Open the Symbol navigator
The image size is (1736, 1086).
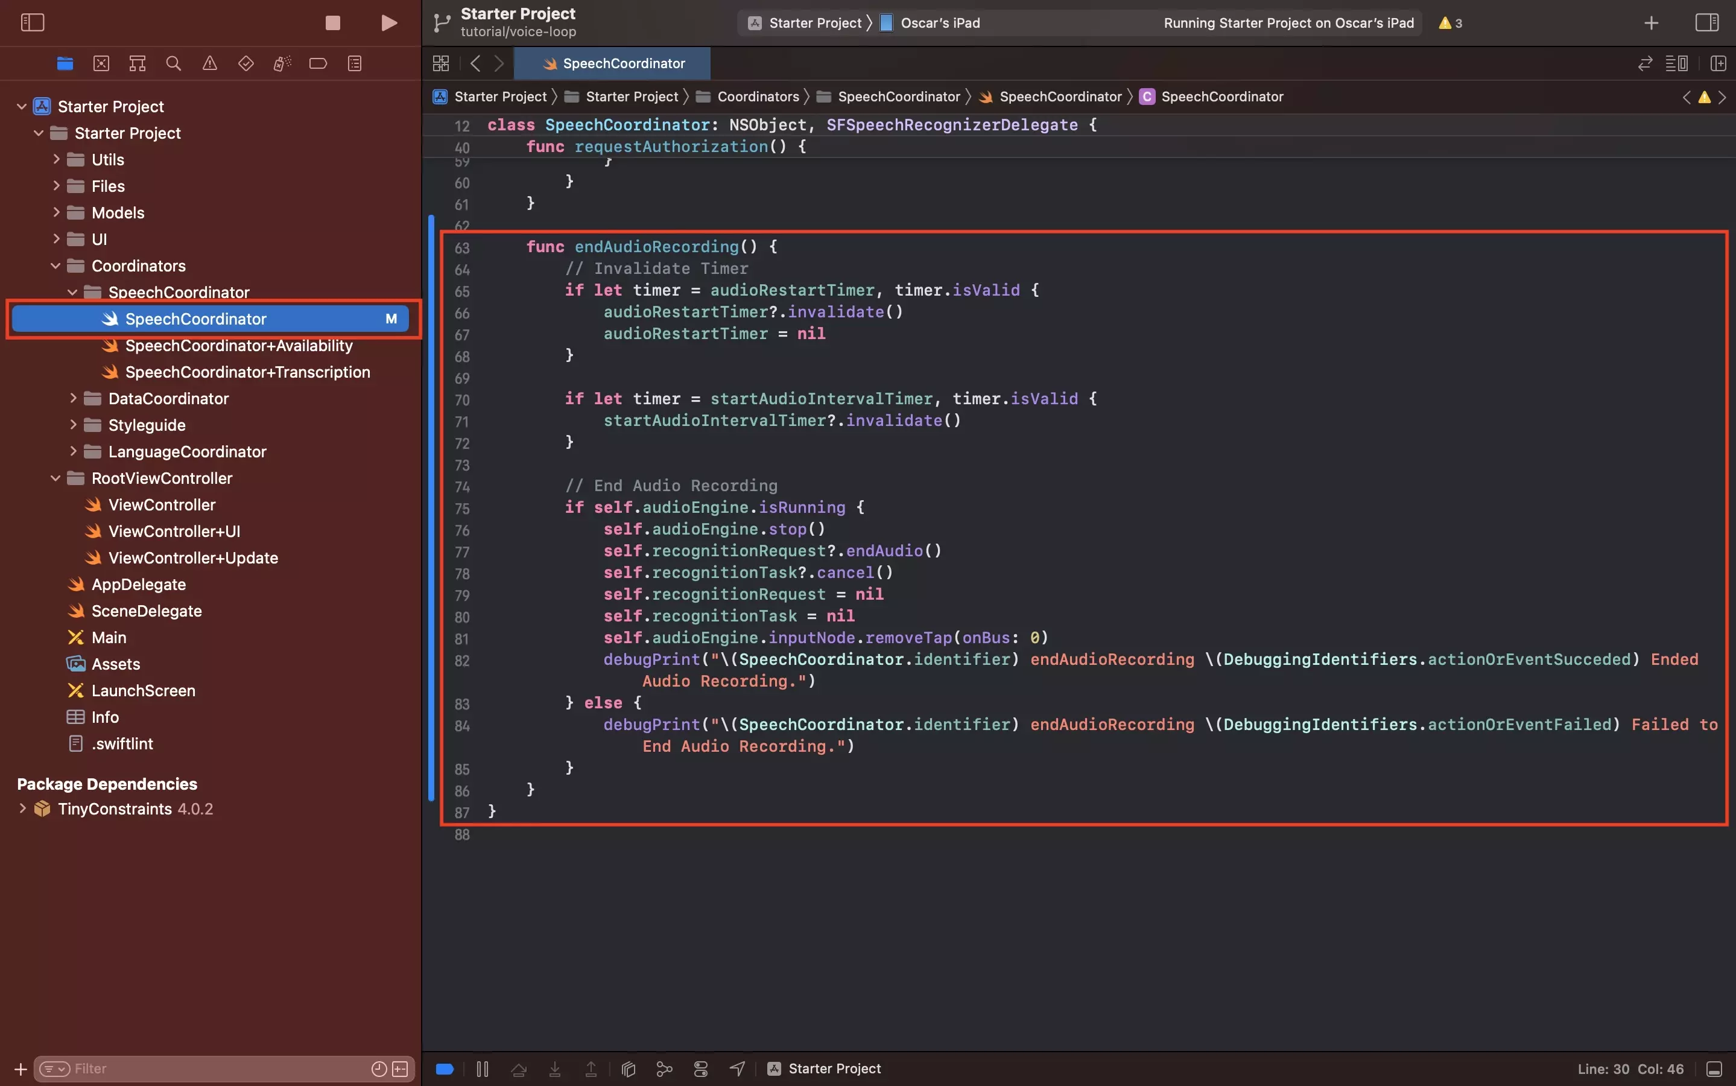tap(137, 63)
